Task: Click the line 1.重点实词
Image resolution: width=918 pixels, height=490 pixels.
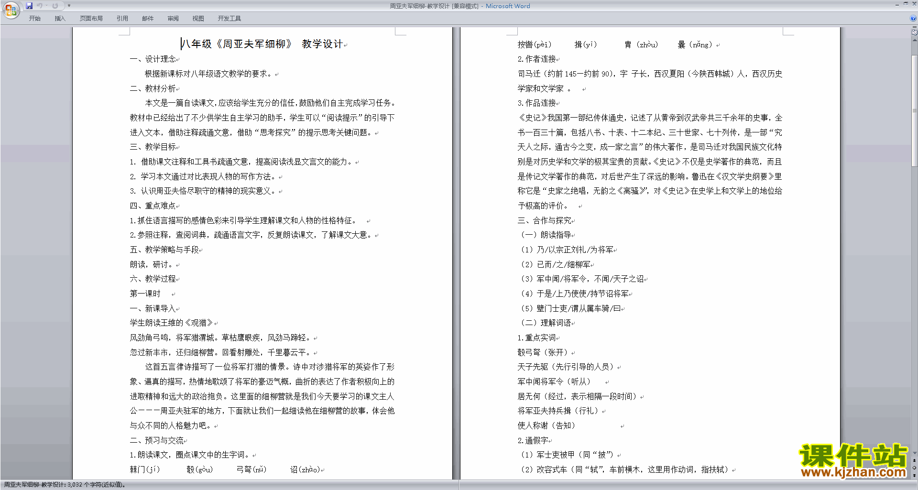Action: point(536,338)
